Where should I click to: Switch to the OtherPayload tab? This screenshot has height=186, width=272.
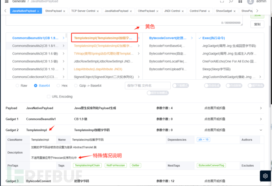(146, 11)
